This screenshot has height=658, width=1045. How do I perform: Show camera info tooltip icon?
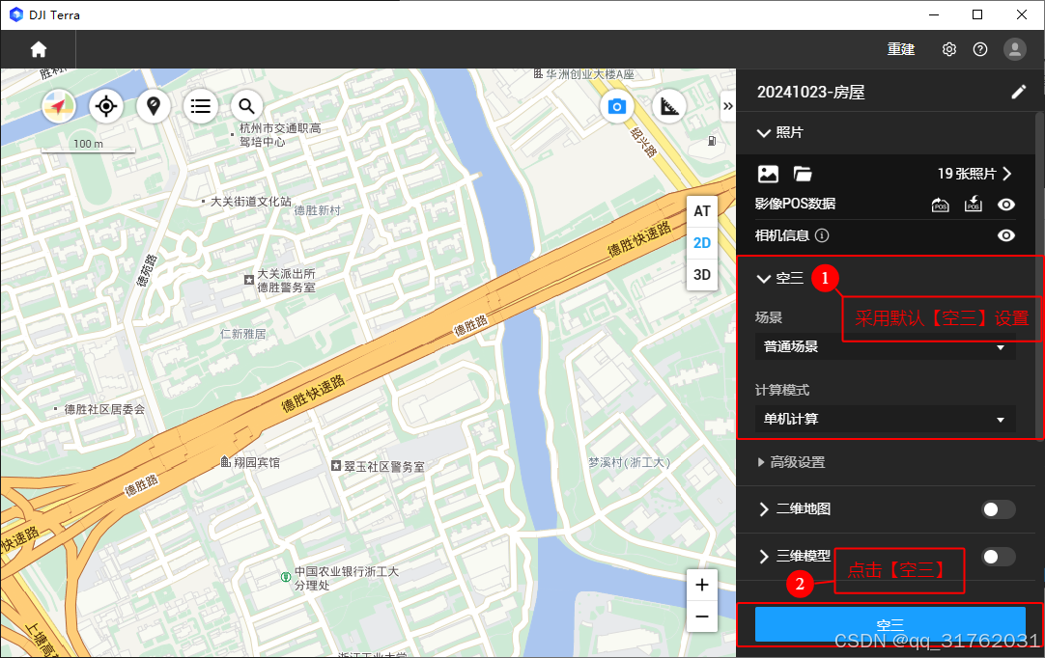[823, 235]
